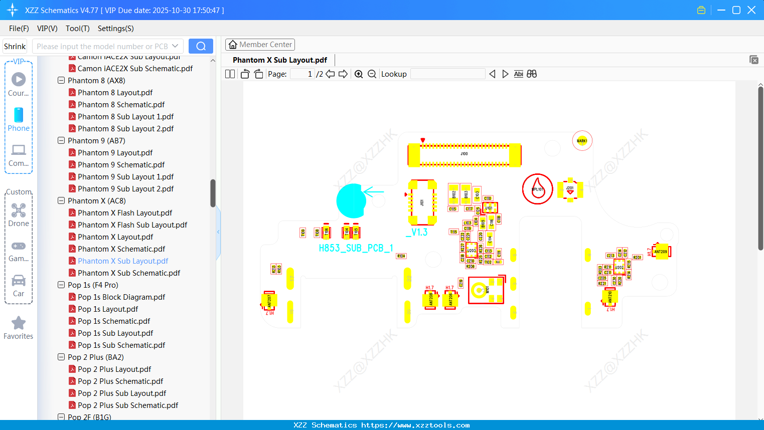Open the model number dropdown arrow
The width and height of the screenshot is (764, 430).
pyautogui.click(x=175, y=46)
